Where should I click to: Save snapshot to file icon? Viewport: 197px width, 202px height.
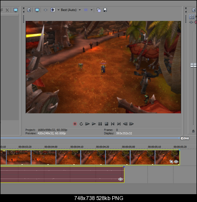(105, 10)
